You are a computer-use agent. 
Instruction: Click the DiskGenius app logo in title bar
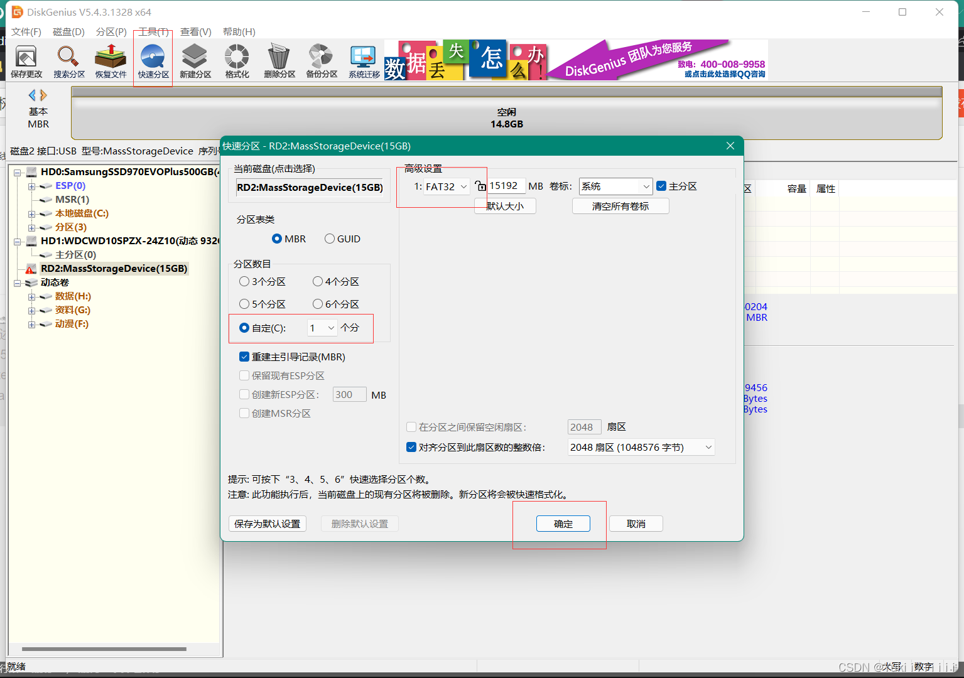pos(17,12)
